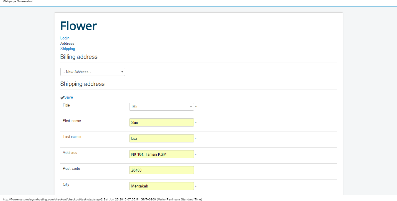
Task: Click the checkmark icon beside Save
Action: [x=62, y=97]
